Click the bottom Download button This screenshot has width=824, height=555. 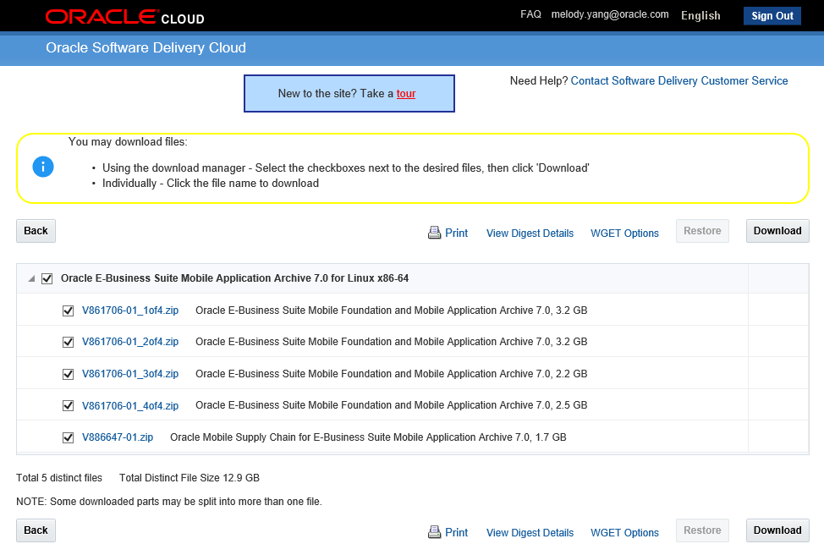[x=777, y=530]
